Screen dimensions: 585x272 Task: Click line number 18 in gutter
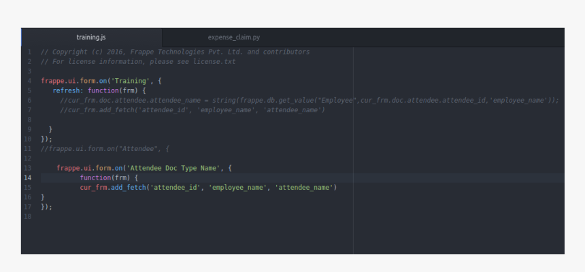tap(28, 217)
